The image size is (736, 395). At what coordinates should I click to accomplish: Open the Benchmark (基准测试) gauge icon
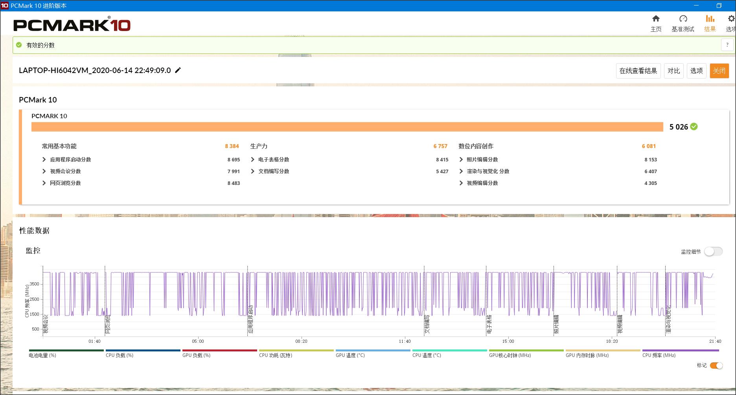(x=683, y=19)
